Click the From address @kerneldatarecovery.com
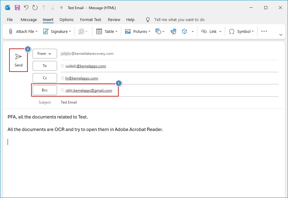Viewport: 288px width, 198px height. tap(87, 54)
